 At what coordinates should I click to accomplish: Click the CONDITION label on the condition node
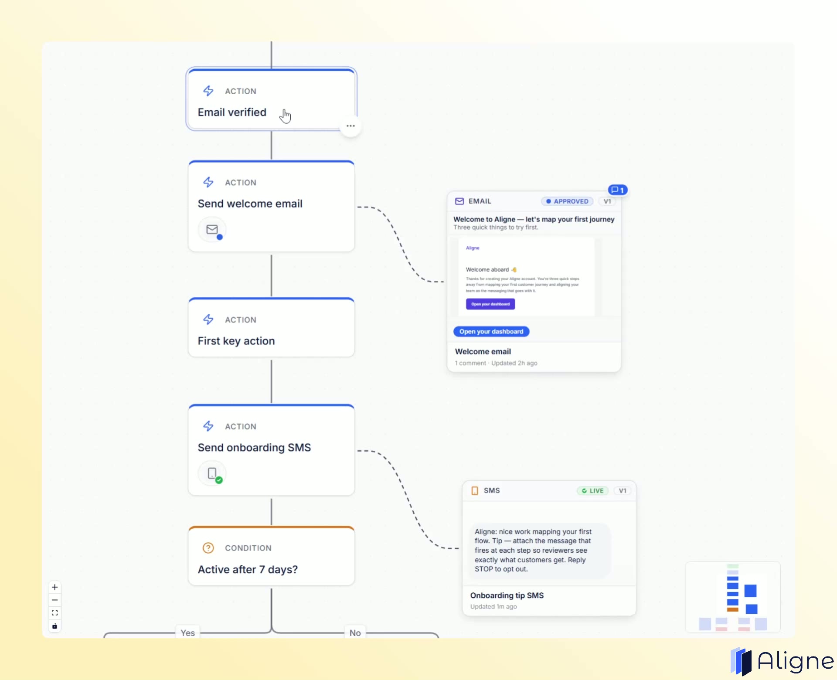tap(248, 548)
